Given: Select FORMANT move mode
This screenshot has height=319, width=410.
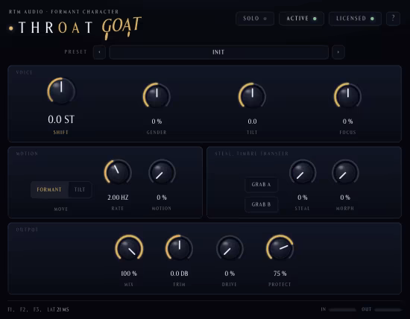Looking at the screenshot, I should click(49, 189).
